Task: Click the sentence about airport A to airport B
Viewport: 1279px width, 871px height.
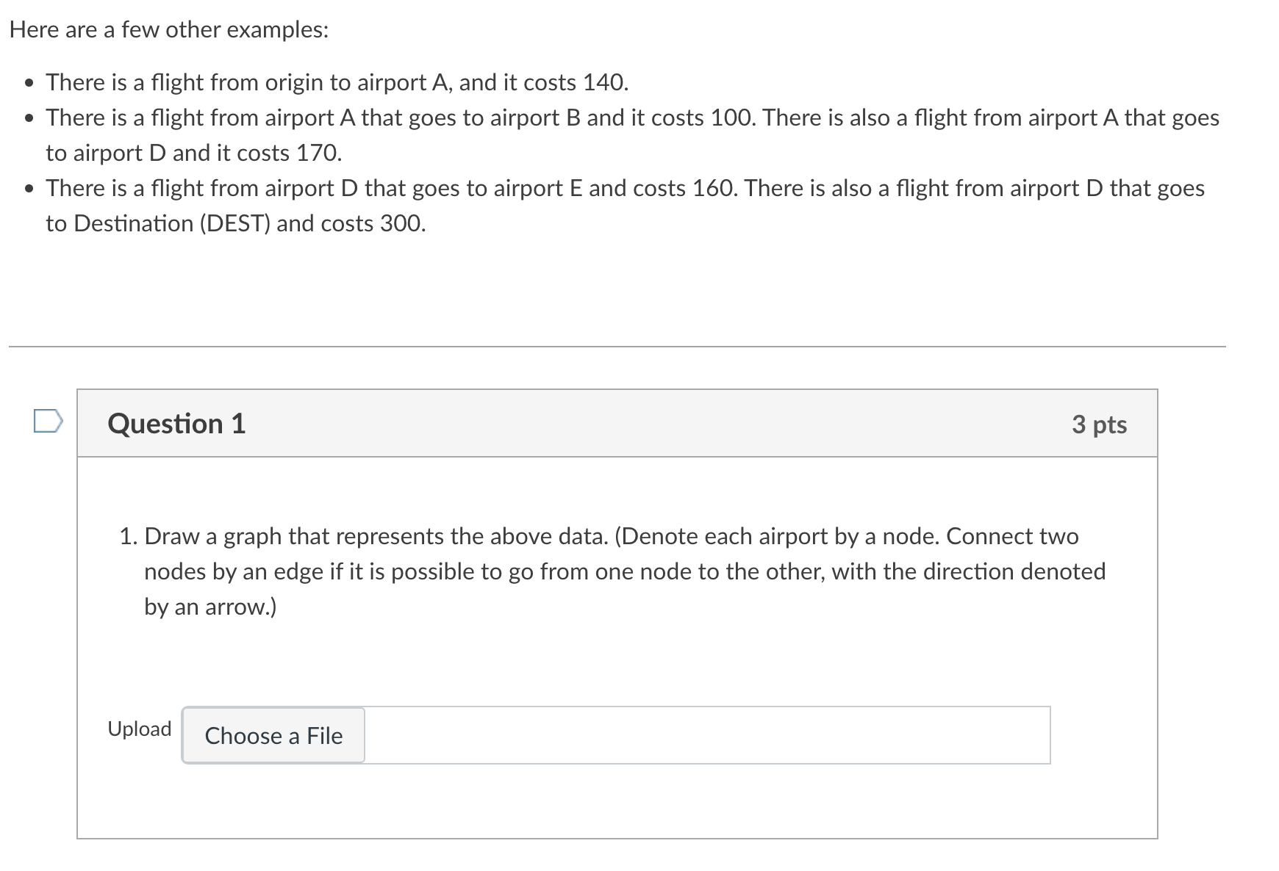Action: [401, 118]
